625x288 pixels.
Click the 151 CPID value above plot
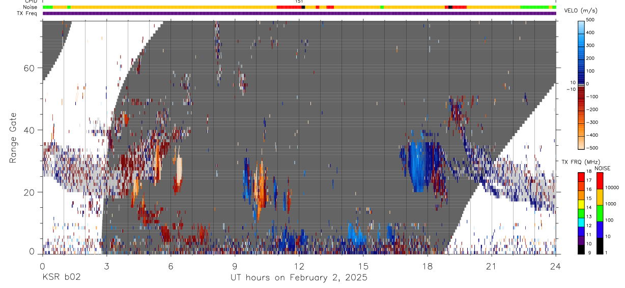[x=299, y=2]
